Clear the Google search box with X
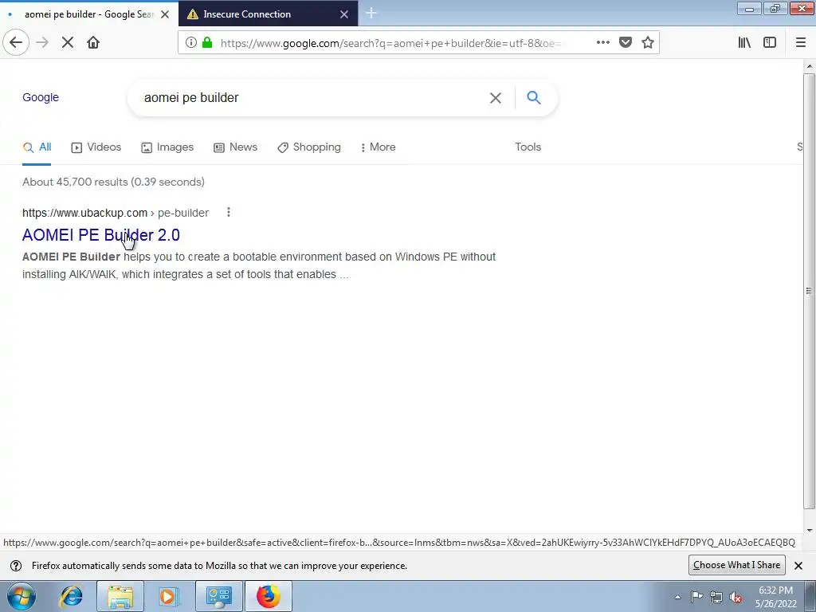The height and width of the screenshot is (612, 816). [496, 98]
